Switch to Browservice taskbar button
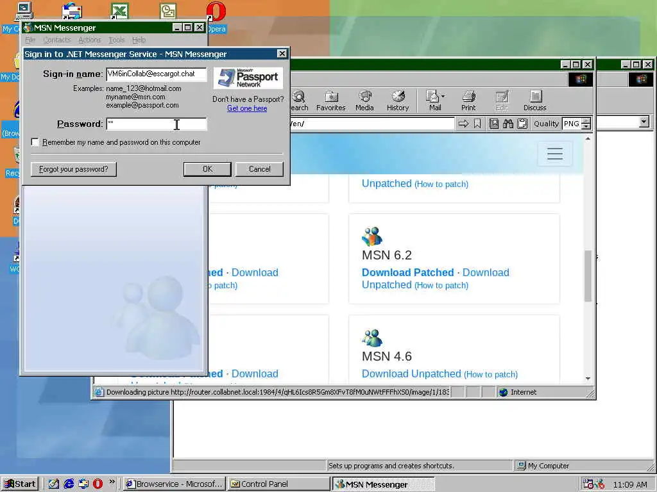 175,484
